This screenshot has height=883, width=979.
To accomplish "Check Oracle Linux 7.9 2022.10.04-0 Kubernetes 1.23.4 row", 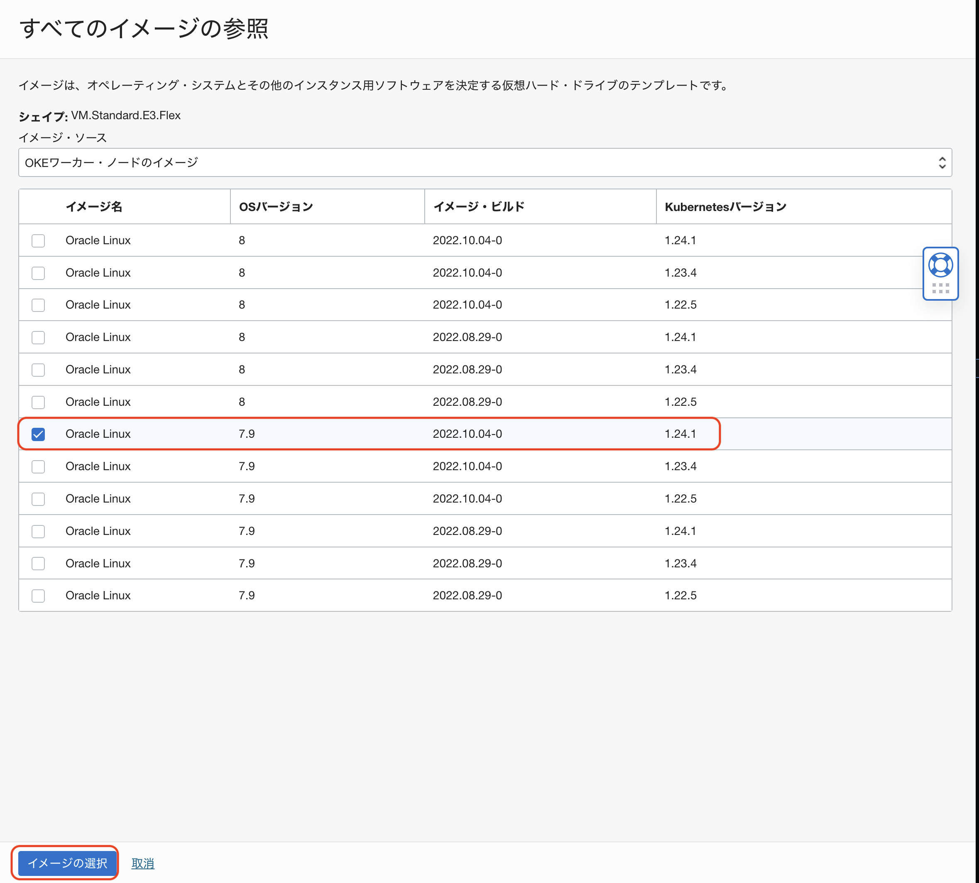I will 38,467.
